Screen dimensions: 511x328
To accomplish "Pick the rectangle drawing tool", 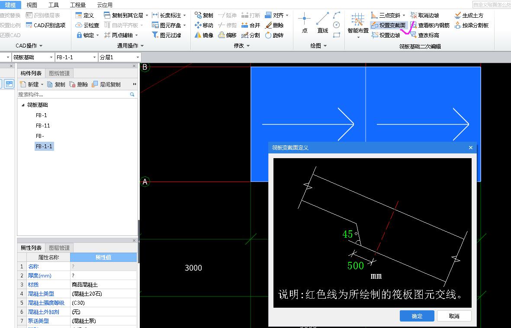I will click(x=337, y=35).
